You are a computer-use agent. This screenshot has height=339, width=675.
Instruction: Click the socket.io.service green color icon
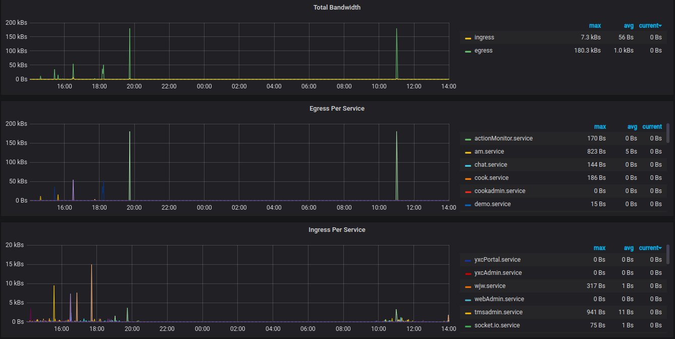click(x=468, y=326)
